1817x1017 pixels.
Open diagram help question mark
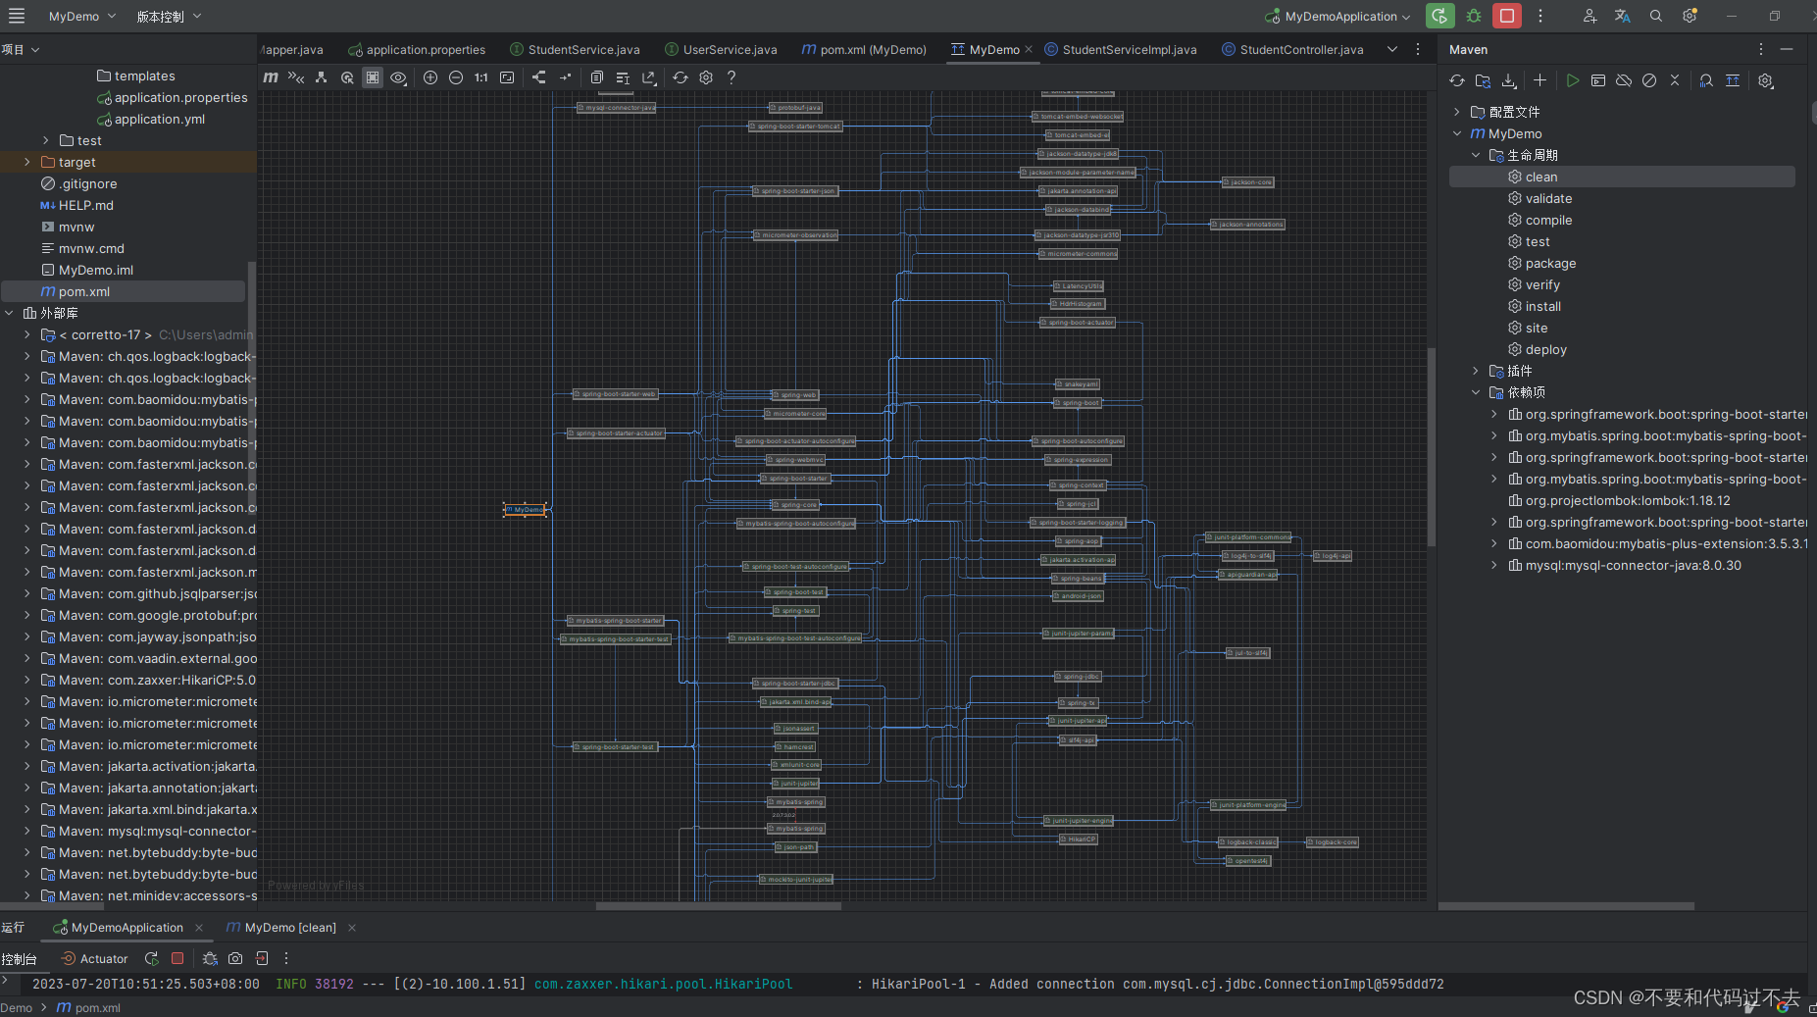pyautogui.click(x=732, y=77)
